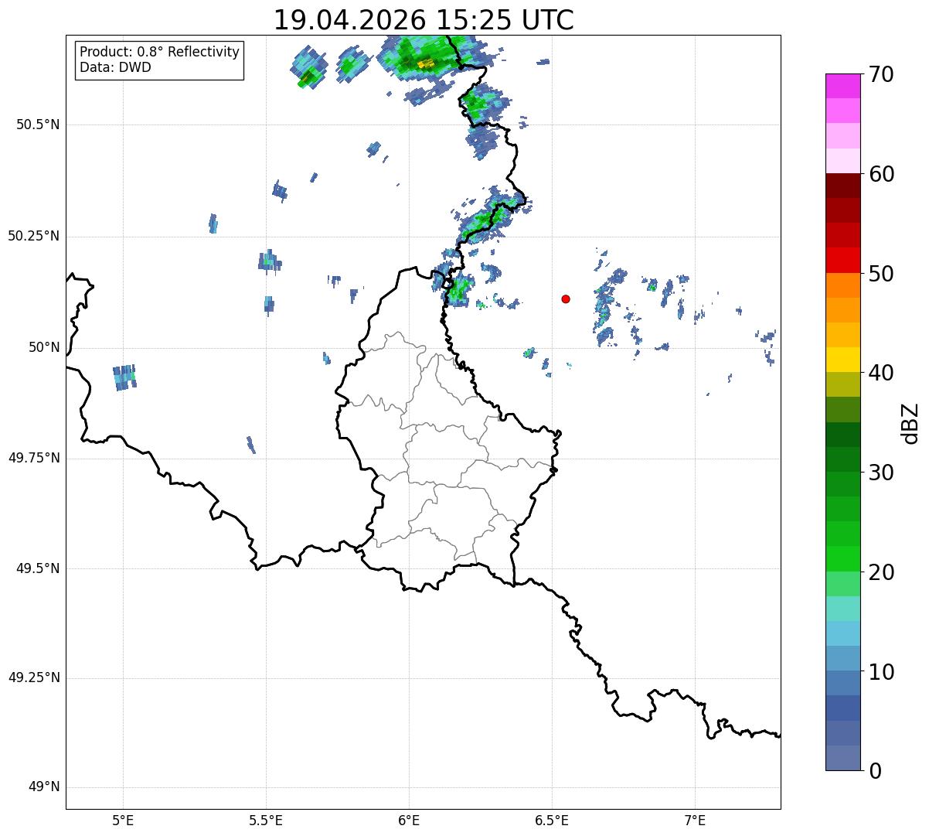This screenshot has width=929, height=836.
Task: Click the red dot marker on the map
Action: click(x=566, y=299)
